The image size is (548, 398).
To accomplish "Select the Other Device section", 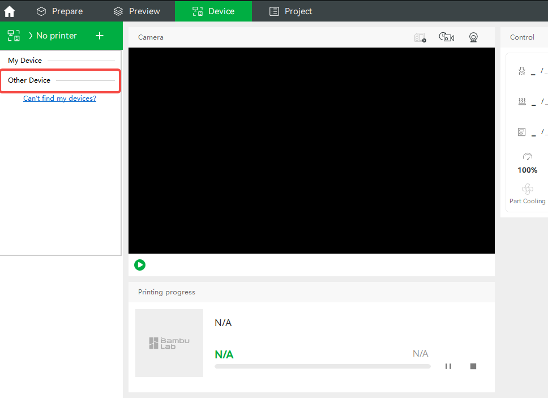I will coord(61,80).
